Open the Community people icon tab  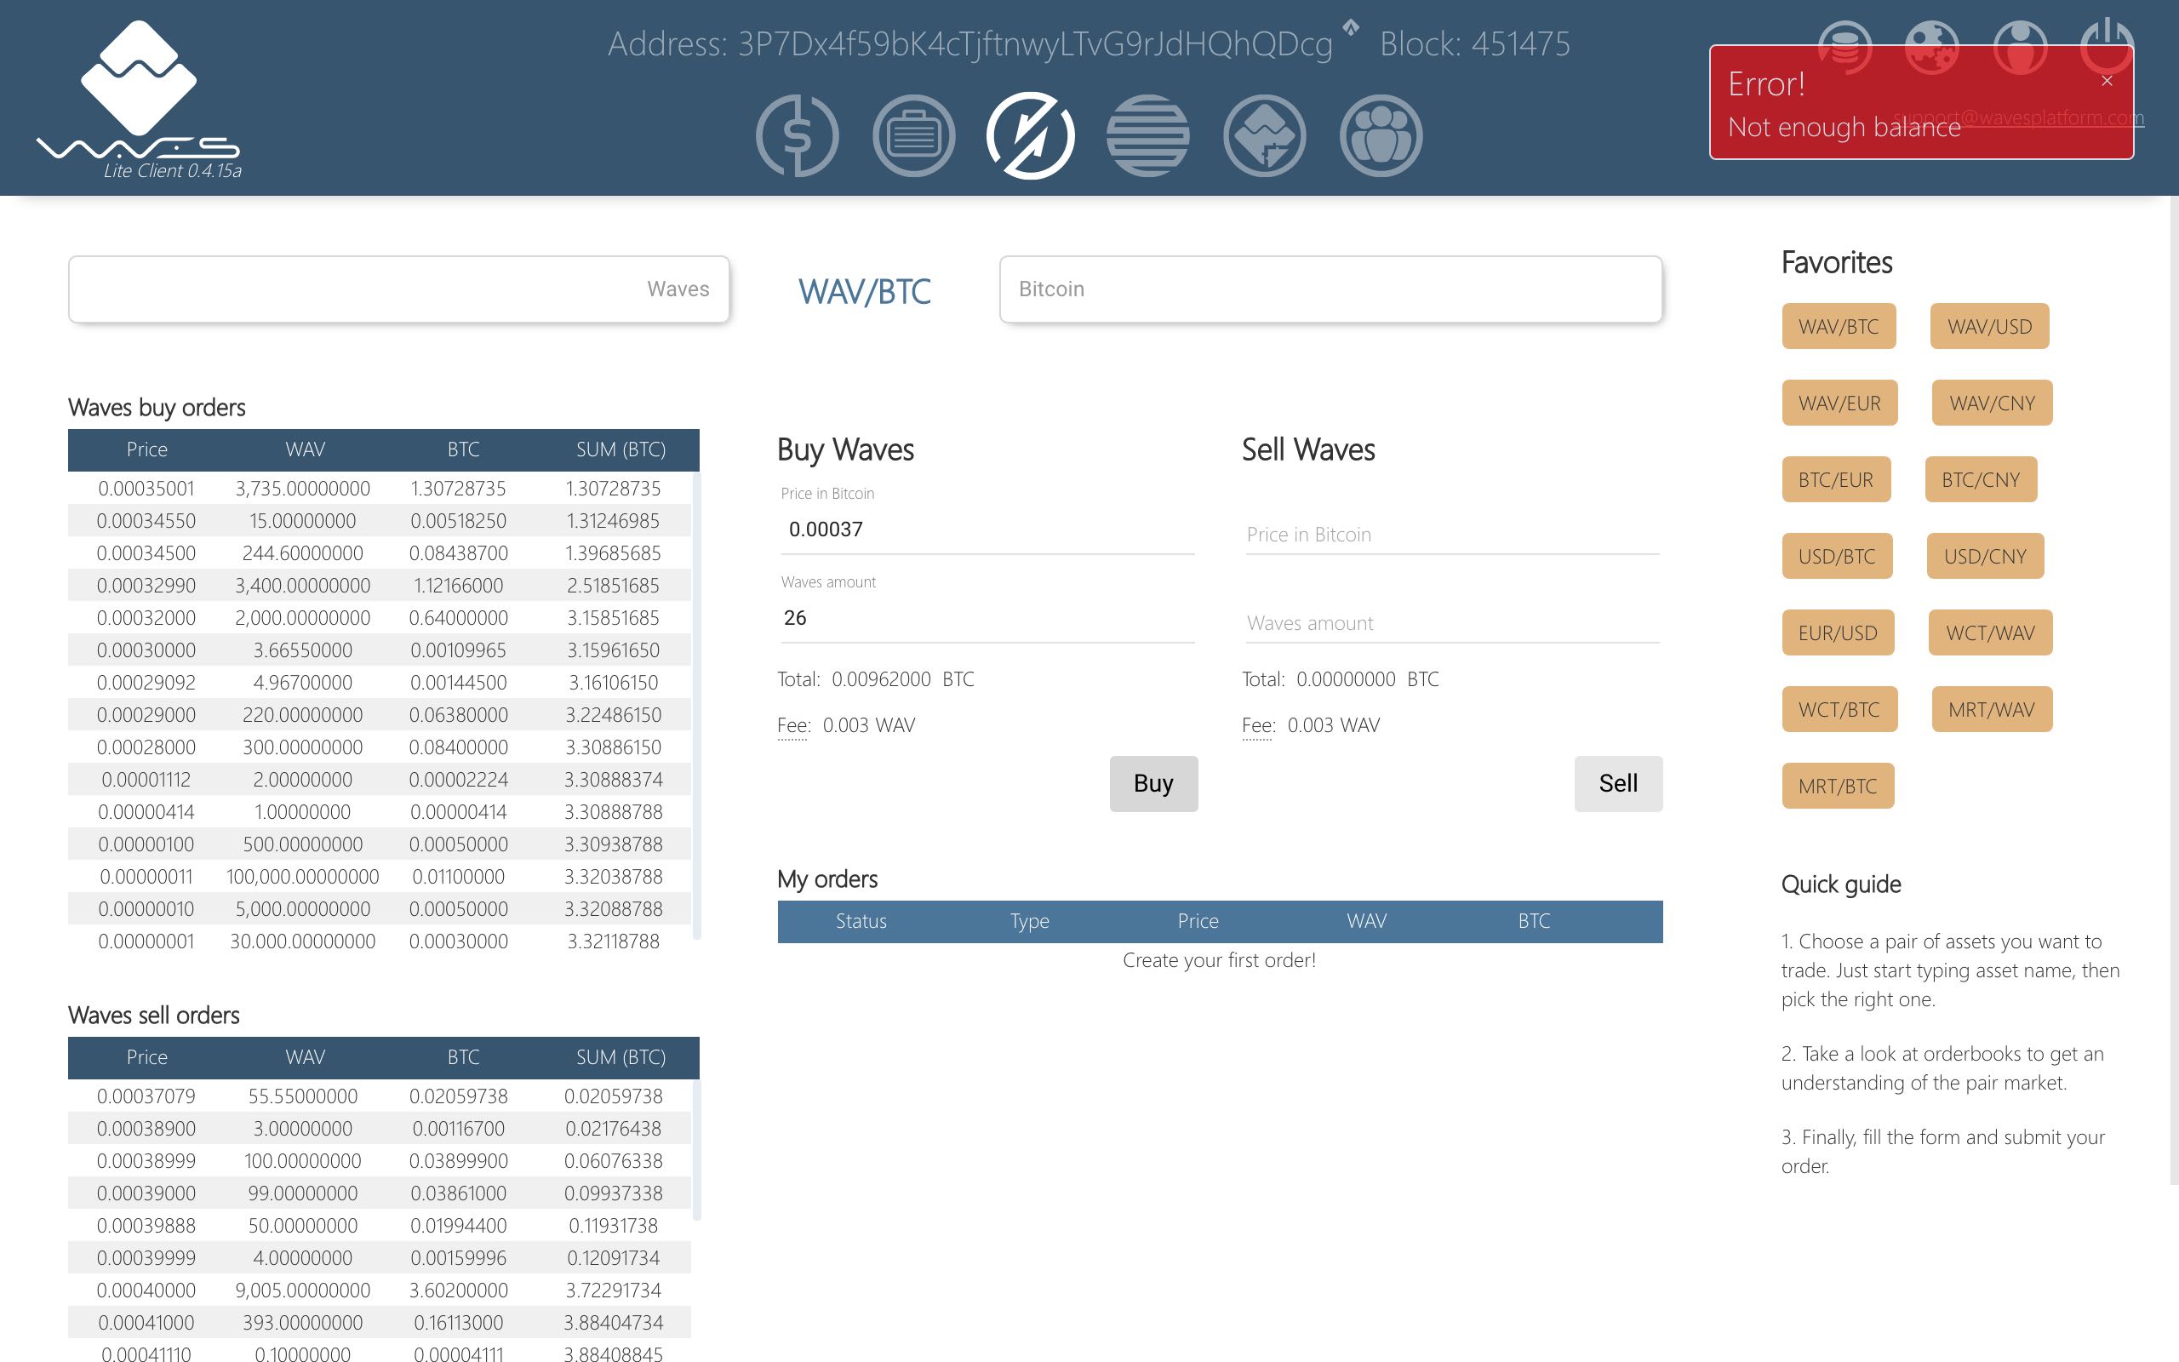pos(1381,136)
